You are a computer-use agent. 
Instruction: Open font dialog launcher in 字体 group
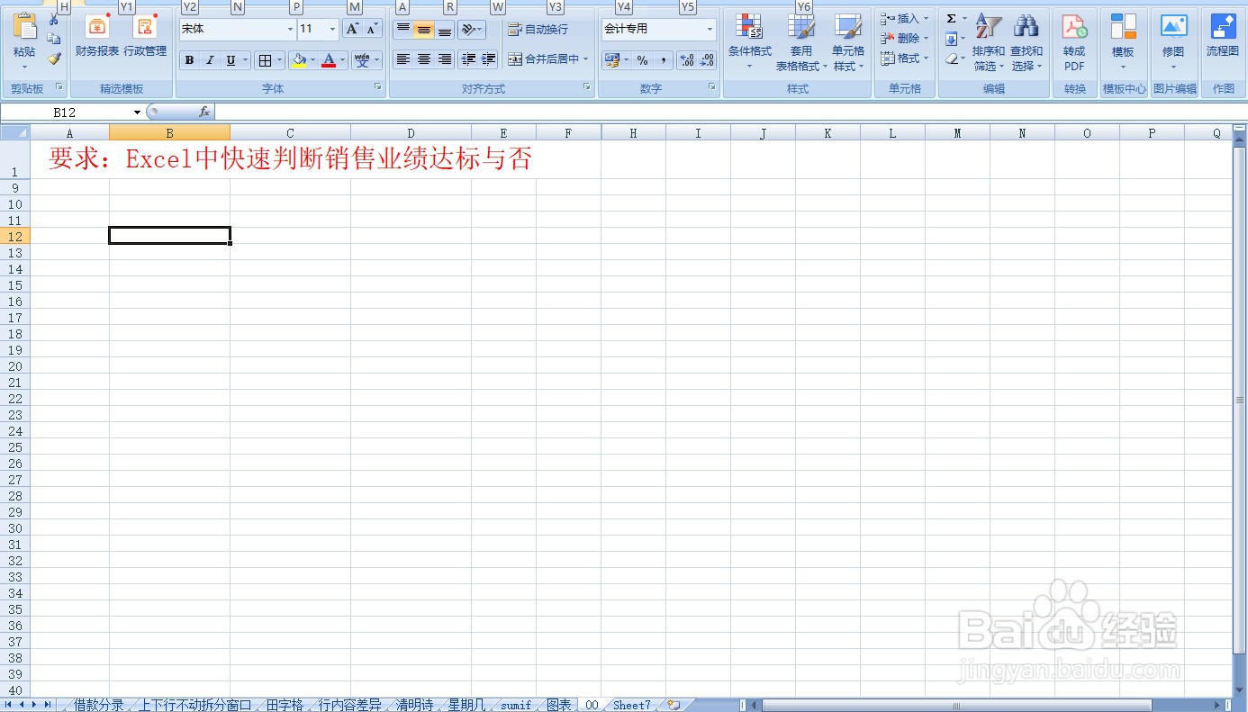pos(378,87)
